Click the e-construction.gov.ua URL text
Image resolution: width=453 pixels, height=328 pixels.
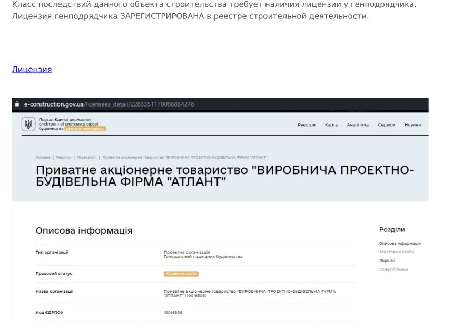pyautogui.click(x=109, y=104)
